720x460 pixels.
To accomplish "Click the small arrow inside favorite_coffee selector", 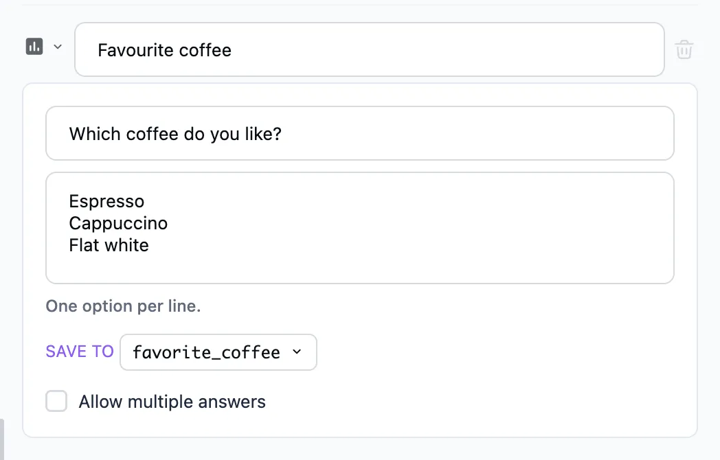I will coord(297,352).
